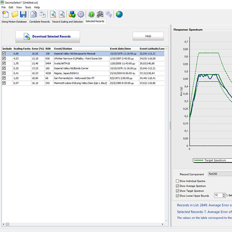Toggle Show Average Spectrum checkbox
The height and width of the screenshot is (232, 232).
tap(177, 186)
